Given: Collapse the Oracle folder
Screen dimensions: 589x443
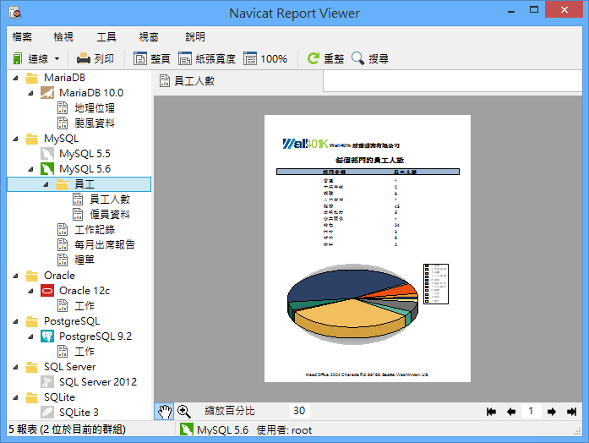Looking at the screenshot, I should [16, 276].
